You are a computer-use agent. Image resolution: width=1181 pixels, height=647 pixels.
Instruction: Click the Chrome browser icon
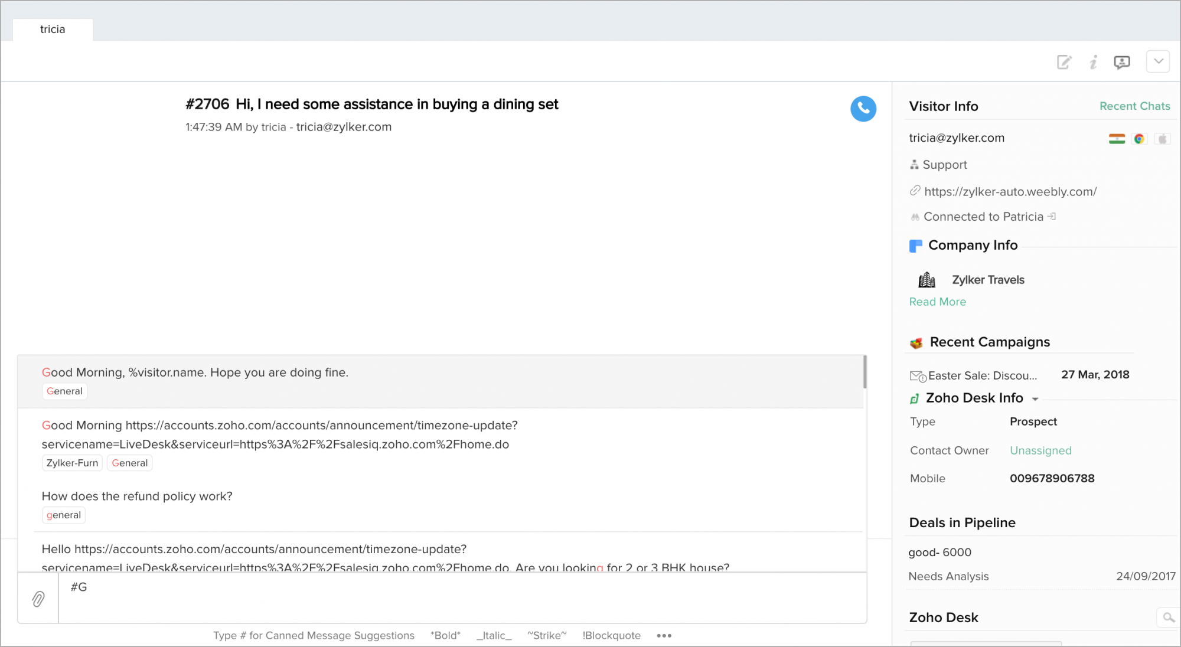tap(1139, 139)
